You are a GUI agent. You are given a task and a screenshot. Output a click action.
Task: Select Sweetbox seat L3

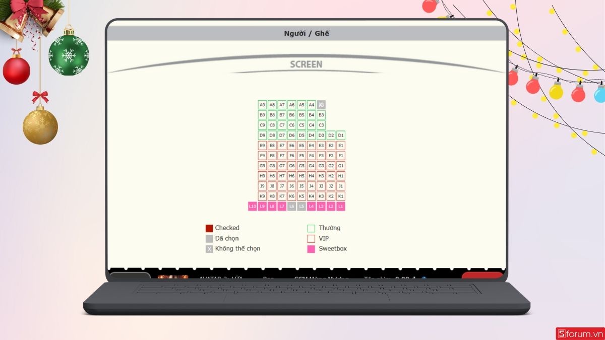(321, 206)
